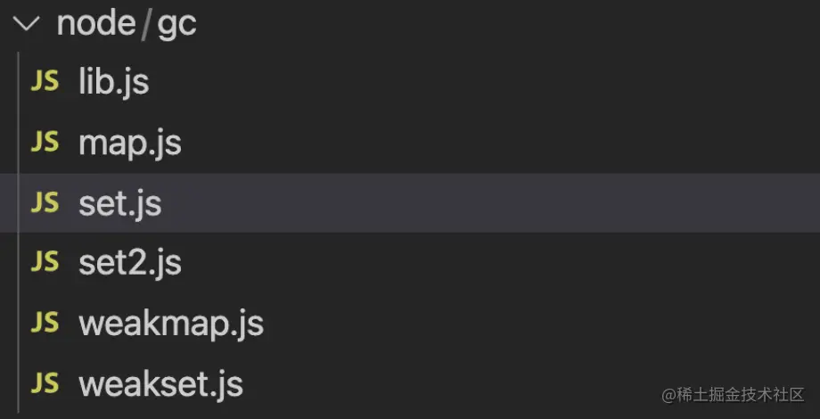The width and height of the screenshot is (820, 419).
Task: Select the set.js file name
Action: (x=120, y=203)
